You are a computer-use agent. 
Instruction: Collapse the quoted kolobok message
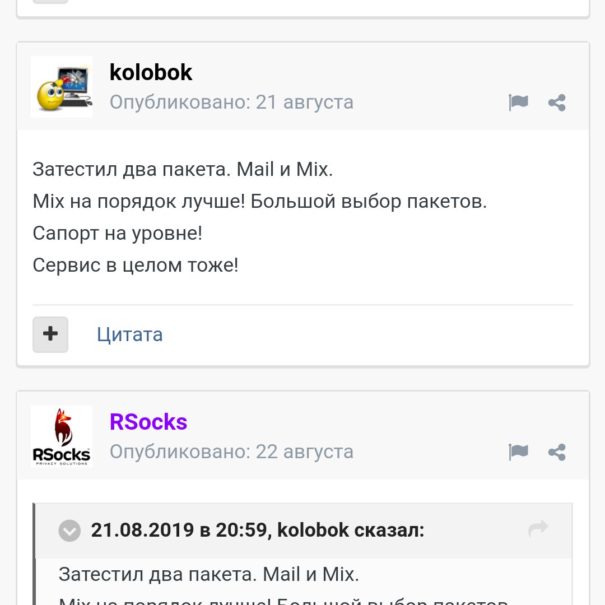pos(69,530)
